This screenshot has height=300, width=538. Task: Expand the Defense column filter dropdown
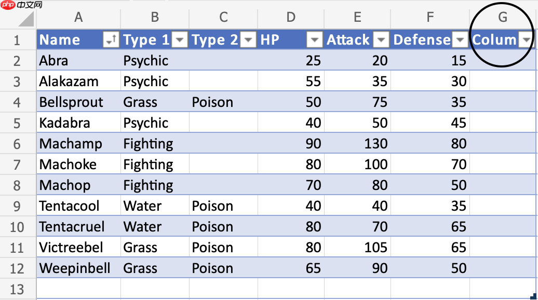coord(460,40)
